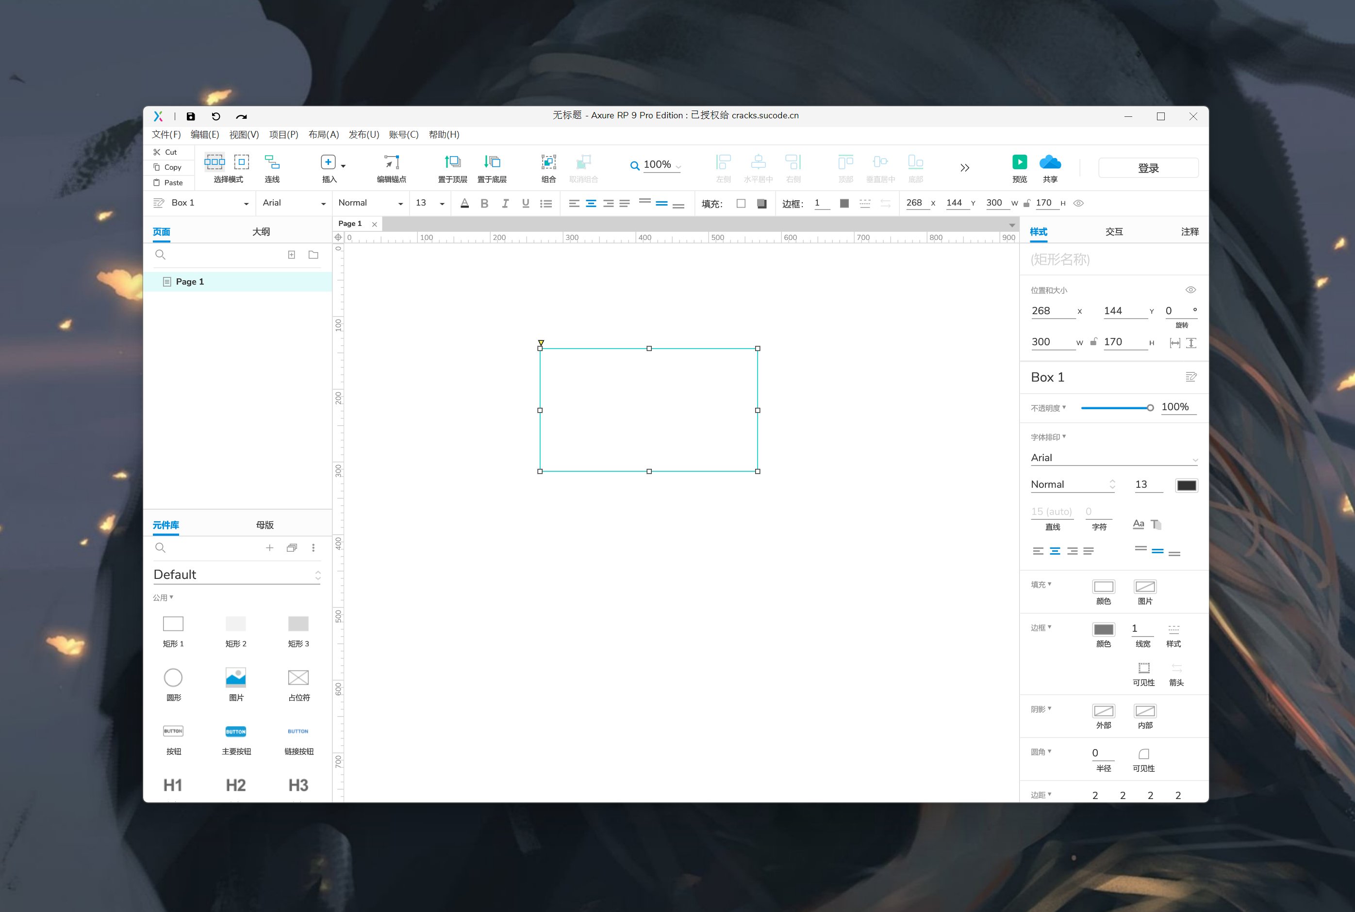Toggle hidden eye in 位置和大小 section
Screen dimensions: 1355x912
point(1191,289)
